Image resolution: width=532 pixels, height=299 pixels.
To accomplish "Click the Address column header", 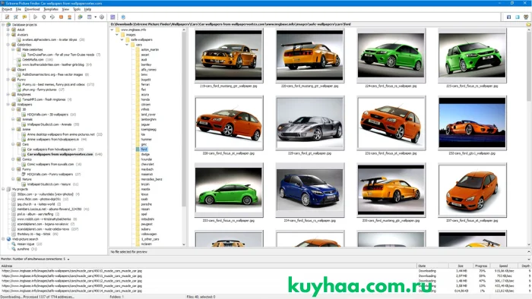I will pyautogui.click(x=208, y=266).
